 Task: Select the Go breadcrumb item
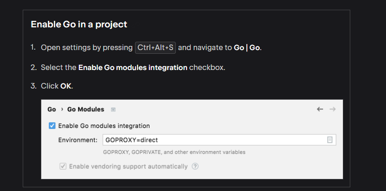51,109
